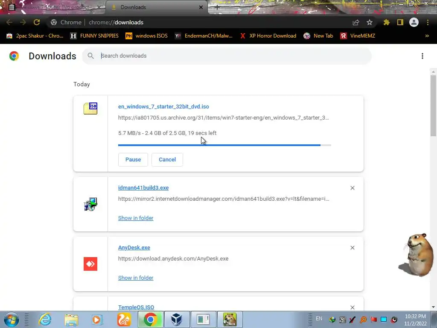The image size is (437, 328).
Task: Click the orange magnifier tray icon
Action: click(364, 319)
